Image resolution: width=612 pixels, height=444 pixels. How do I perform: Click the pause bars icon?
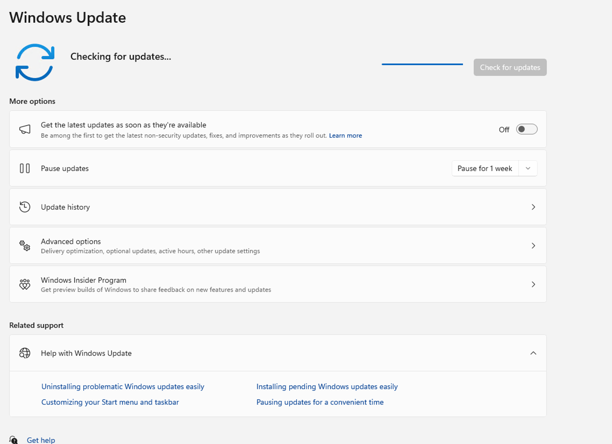click(25, 168)
